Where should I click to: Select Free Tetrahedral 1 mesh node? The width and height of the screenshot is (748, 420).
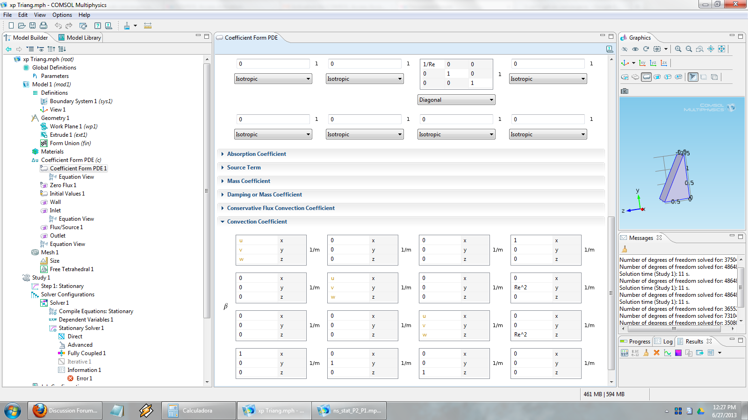(x=72, y=269)
